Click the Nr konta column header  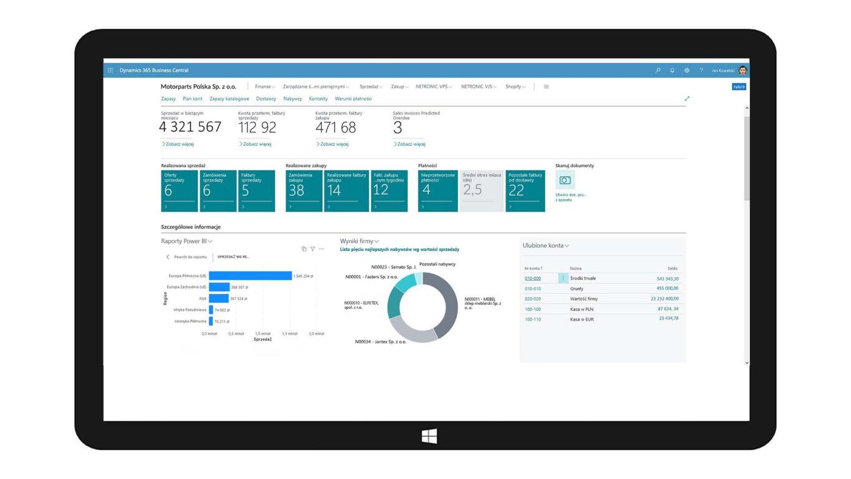(533, 268)
